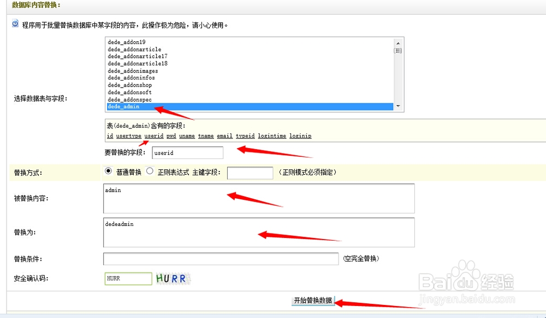Click the email field link
Screen dimensions: 546x318
[x=224, y=136]
